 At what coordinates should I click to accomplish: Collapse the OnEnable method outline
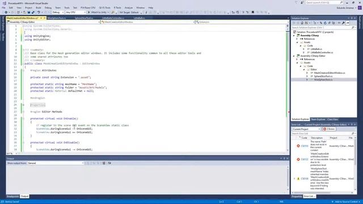click(23, 118)
